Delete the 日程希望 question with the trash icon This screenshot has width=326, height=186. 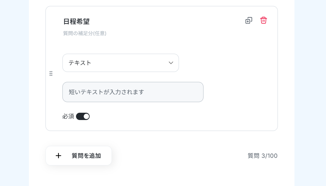(x=264, y=20)
